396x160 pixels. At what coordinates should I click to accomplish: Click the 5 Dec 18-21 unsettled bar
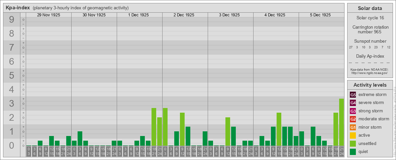336,129
